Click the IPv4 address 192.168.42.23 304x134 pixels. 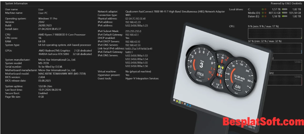(x=133, y=22)
